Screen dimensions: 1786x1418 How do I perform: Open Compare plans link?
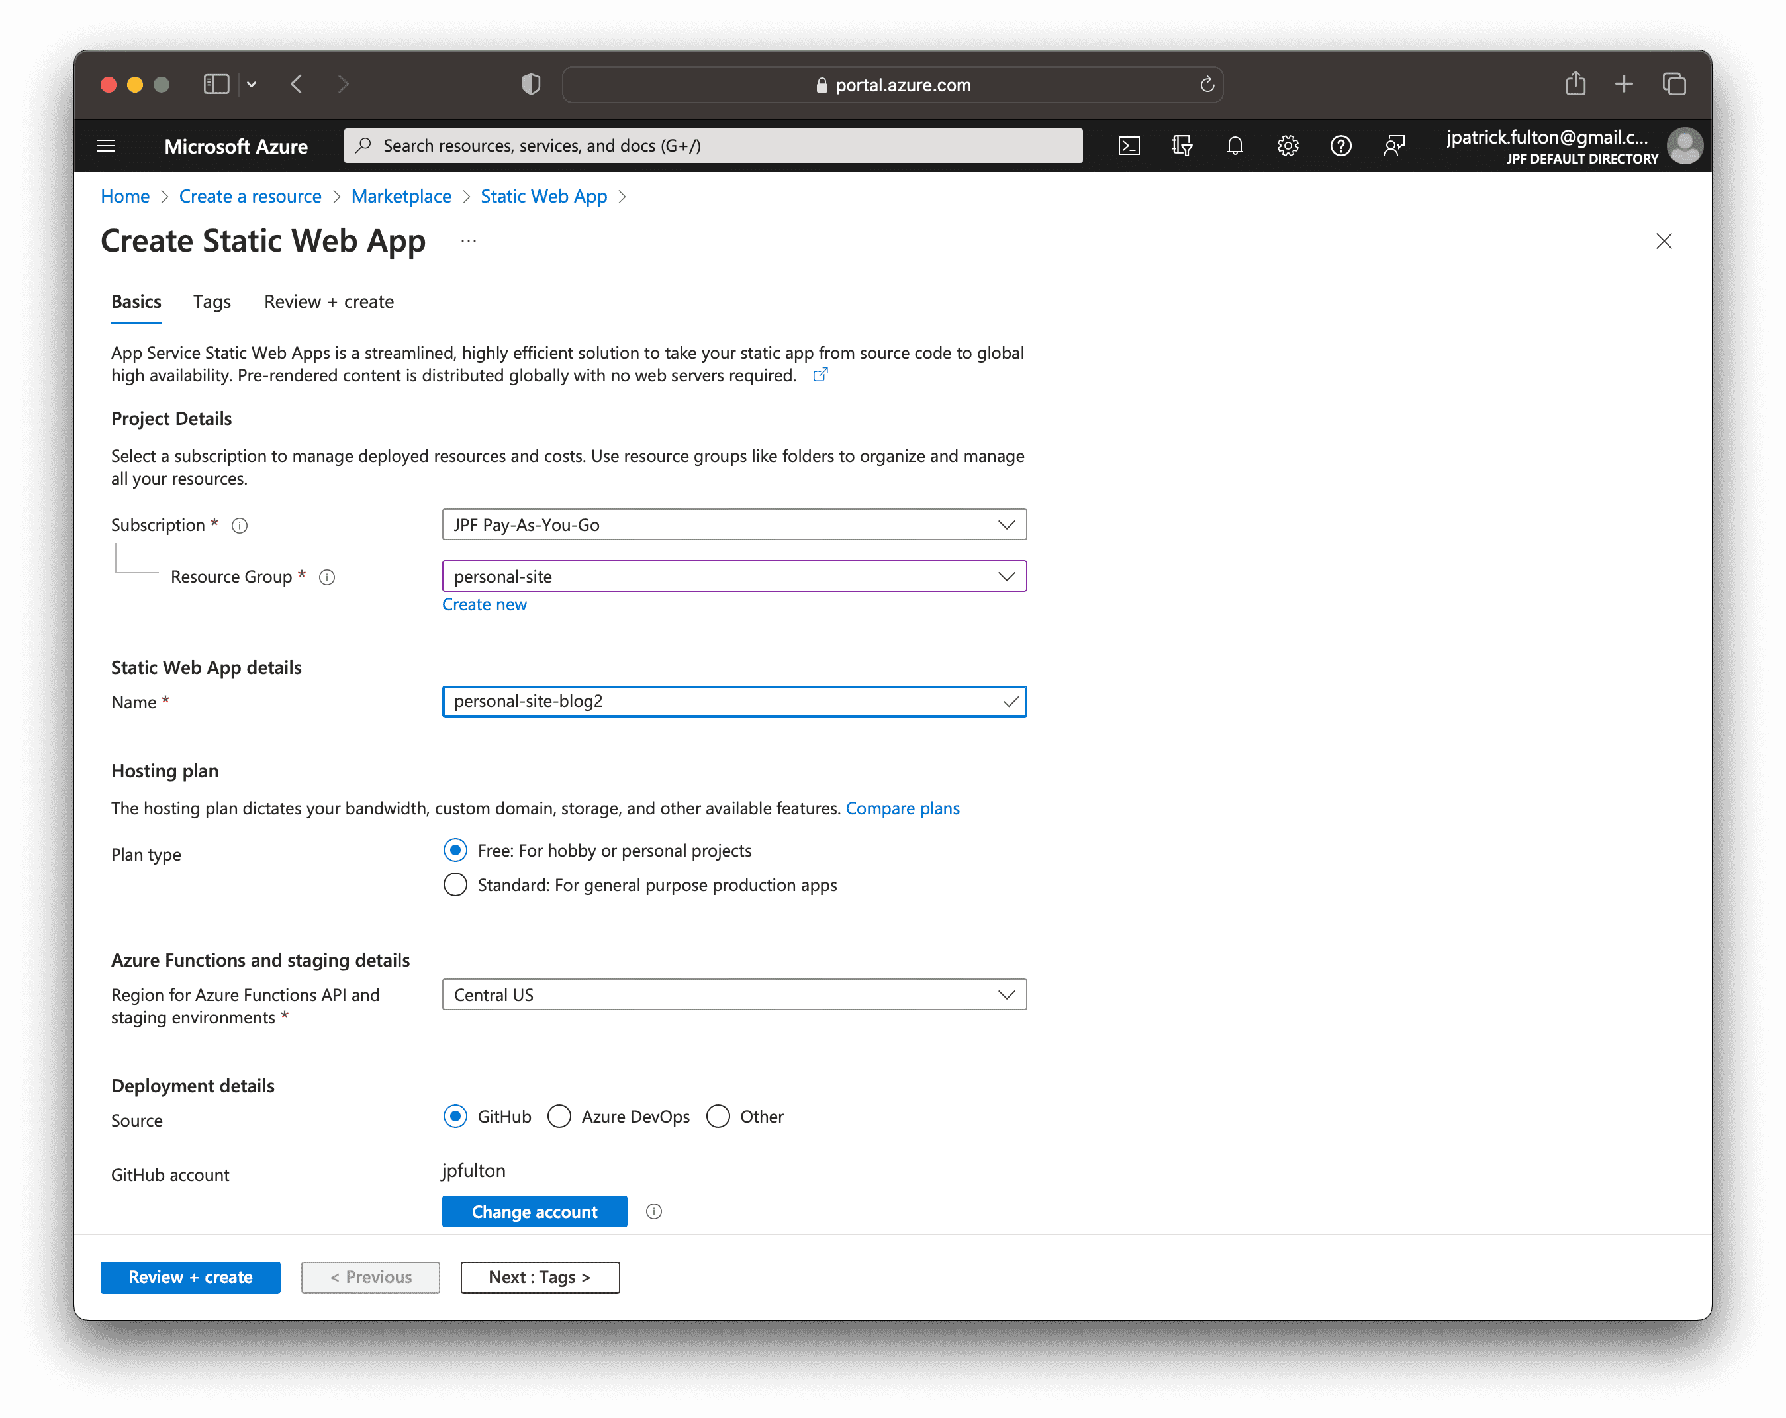(902, 808)
